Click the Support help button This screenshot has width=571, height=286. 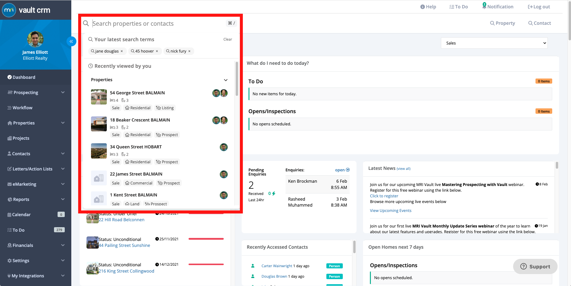(535, 266)
